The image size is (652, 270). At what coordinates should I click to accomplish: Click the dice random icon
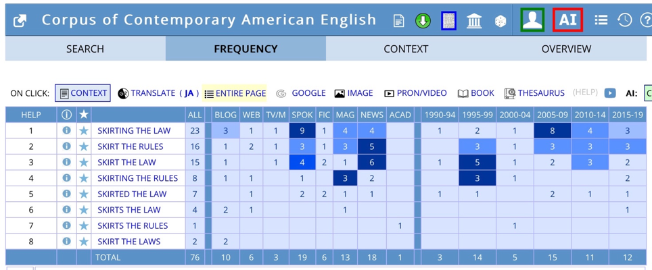(500, 21)
